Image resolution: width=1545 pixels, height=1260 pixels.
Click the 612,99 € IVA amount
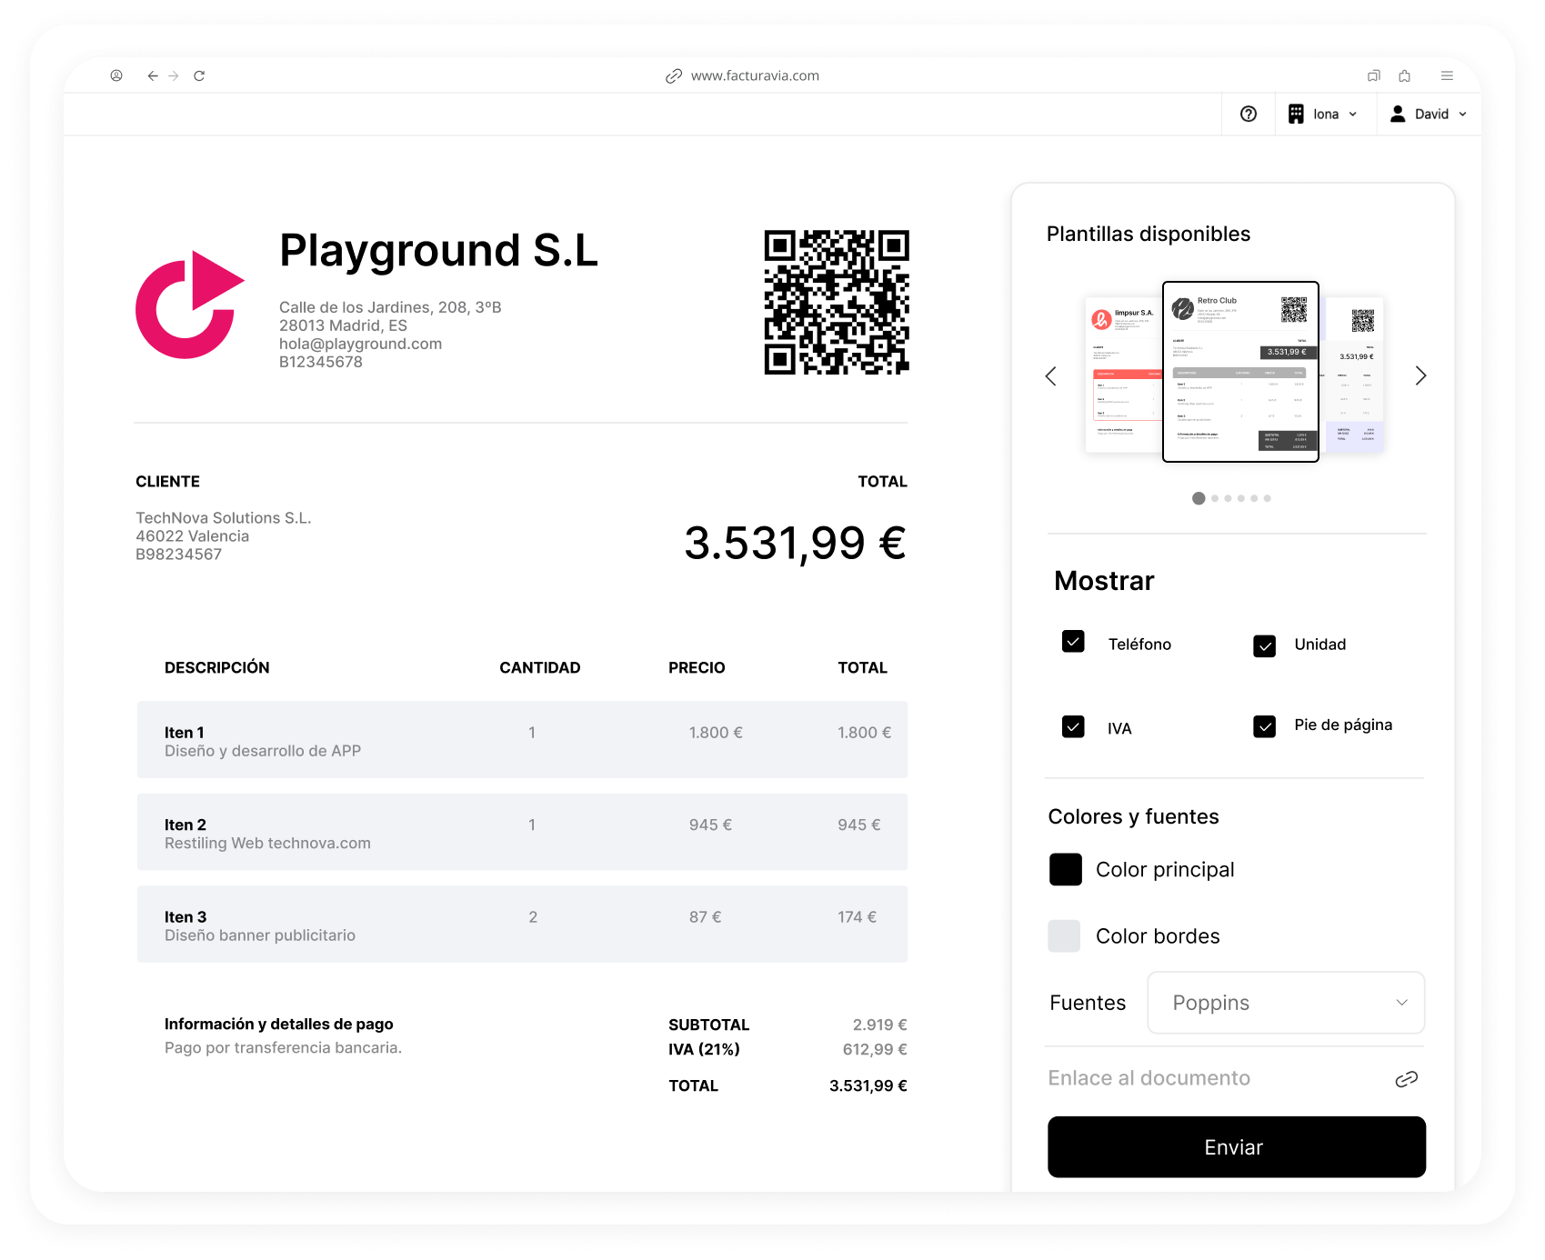tap(875, 1049)
